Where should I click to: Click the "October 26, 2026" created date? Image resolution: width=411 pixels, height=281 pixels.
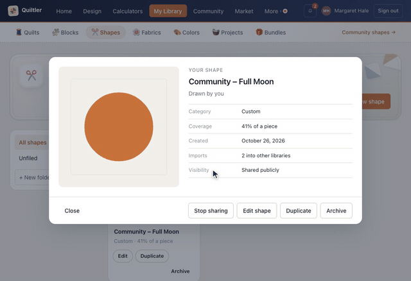pos(263,141)
